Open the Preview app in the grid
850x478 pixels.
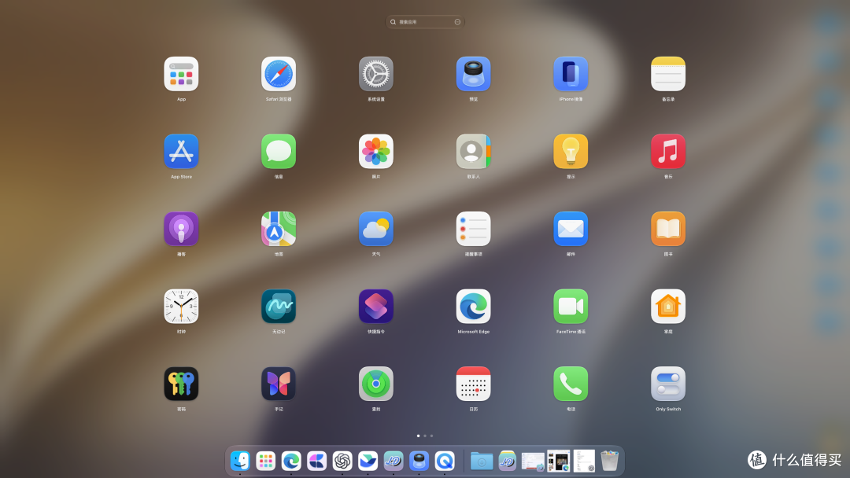point(473,74)
